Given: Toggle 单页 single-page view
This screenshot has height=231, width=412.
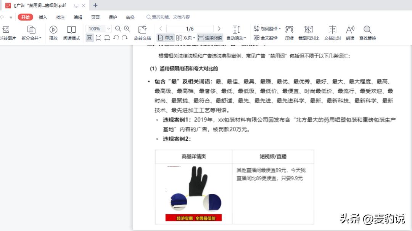Looking at the screenshot, I should (x=166, y=38).
